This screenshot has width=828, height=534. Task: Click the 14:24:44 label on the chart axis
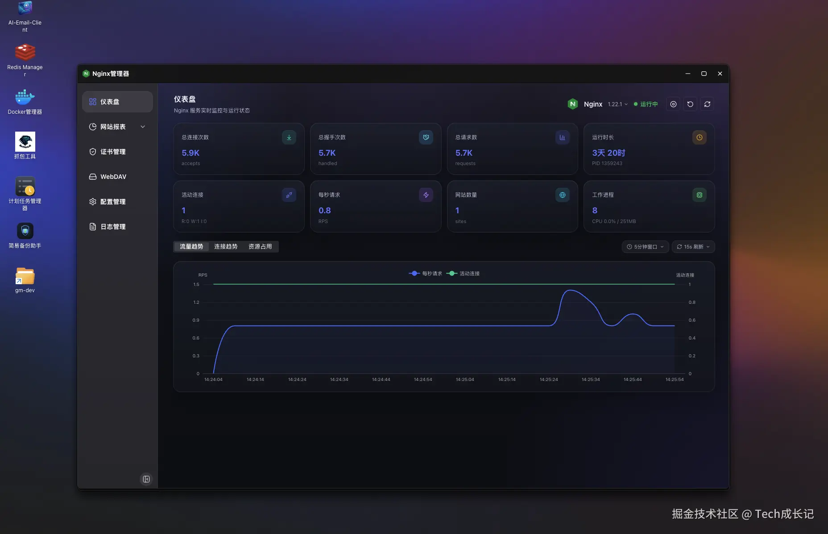tap(381, 380)
